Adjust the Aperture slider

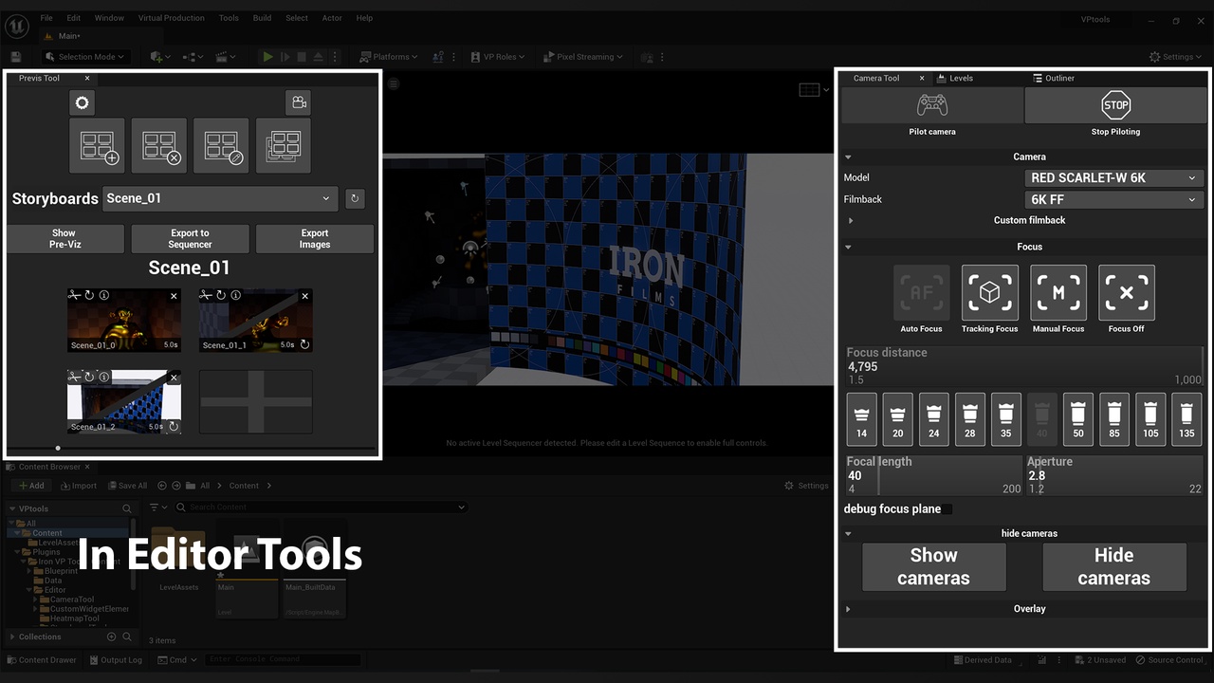[x=1114, y=475]
